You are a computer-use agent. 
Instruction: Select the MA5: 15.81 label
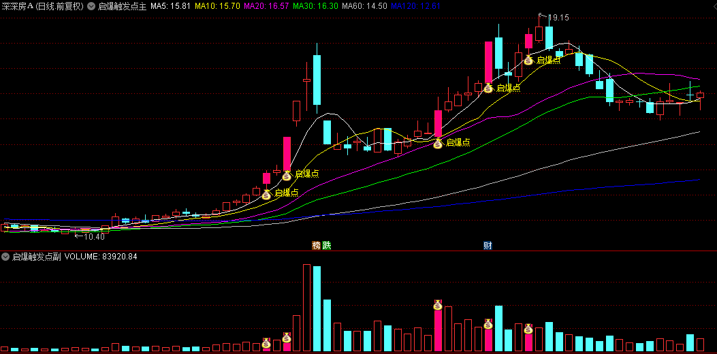pos(171,6)
